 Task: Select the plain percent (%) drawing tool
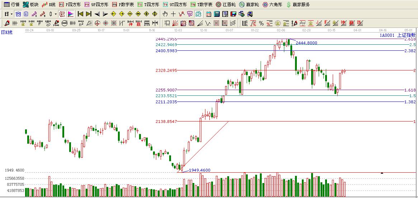[x=261, y=23]
